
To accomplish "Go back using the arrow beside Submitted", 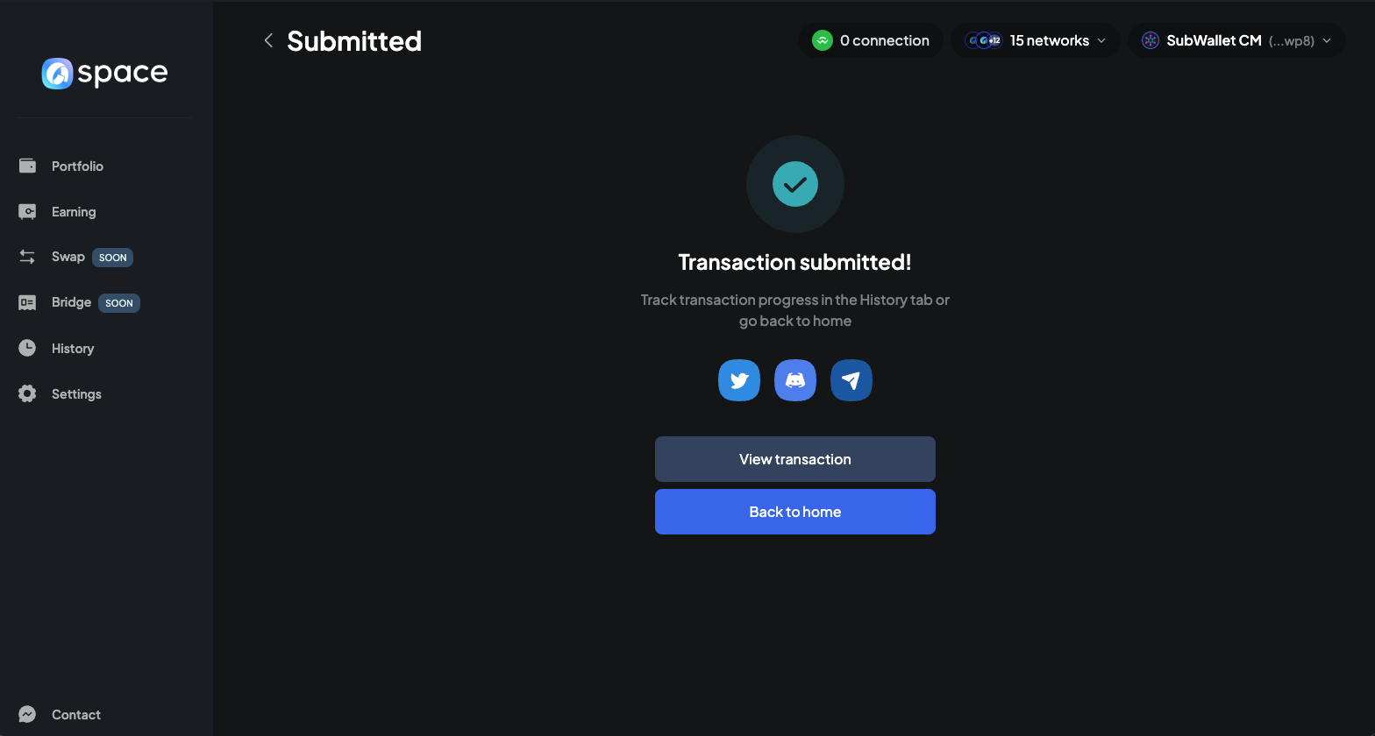I will pyautogui.click(x=268, y=40).
